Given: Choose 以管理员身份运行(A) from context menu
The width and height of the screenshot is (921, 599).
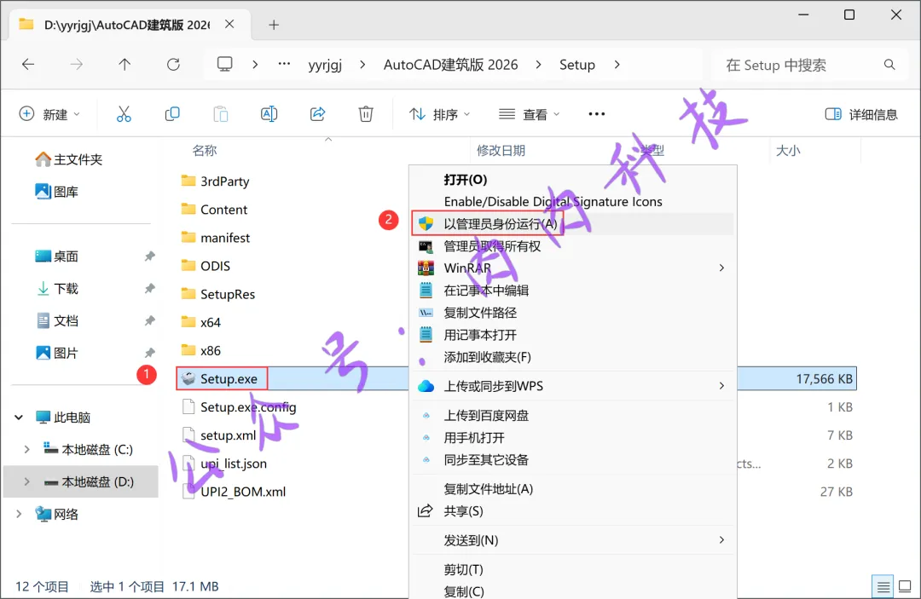Looking at the screenshot, I should (573, 223).
